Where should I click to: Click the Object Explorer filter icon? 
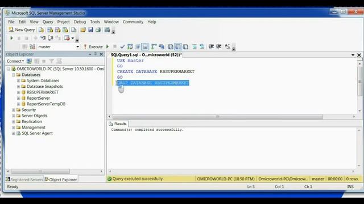[52, 61]
